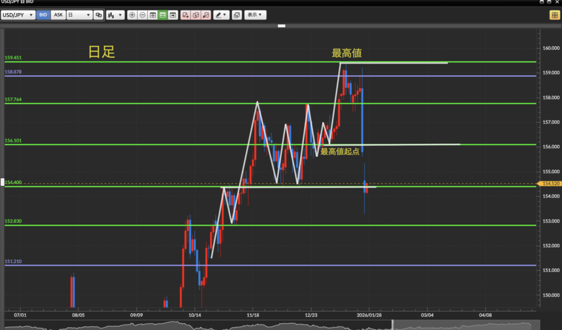
Task: Click the chart snapshot icon left of 表示
Action: (x=237, y=15)
